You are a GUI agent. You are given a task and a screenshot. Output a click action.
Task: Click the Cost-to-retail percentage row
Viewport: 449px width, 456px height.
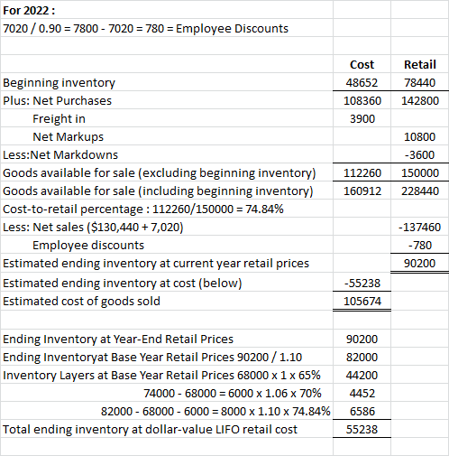[x=143, y=209]
